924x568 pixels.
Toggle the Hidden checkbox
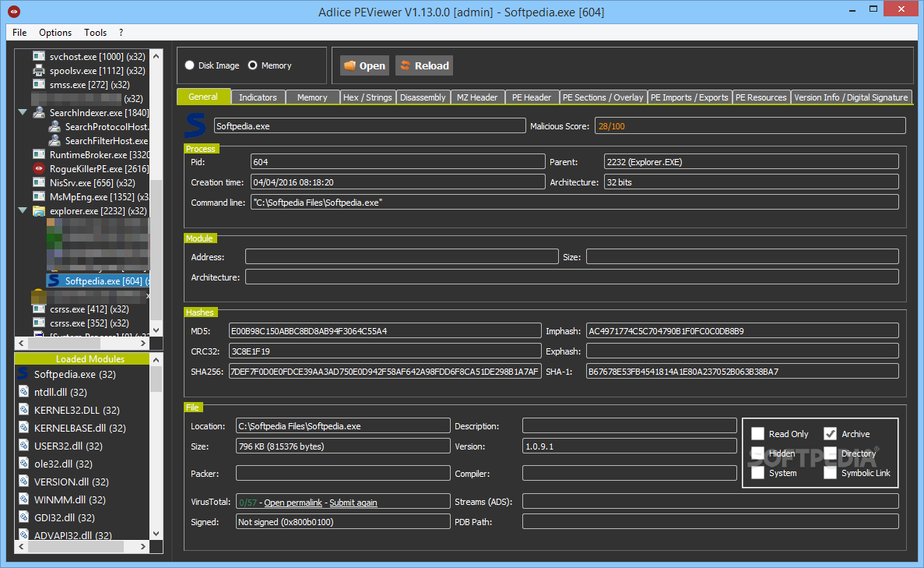point(758,453)
